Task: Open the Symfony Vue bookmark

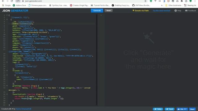Action: coord(58,5)
